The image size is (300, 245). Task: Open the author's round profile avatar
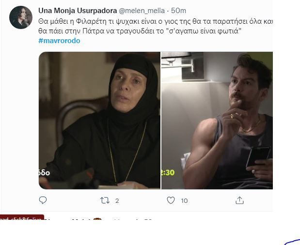click(x=21, y=17)
